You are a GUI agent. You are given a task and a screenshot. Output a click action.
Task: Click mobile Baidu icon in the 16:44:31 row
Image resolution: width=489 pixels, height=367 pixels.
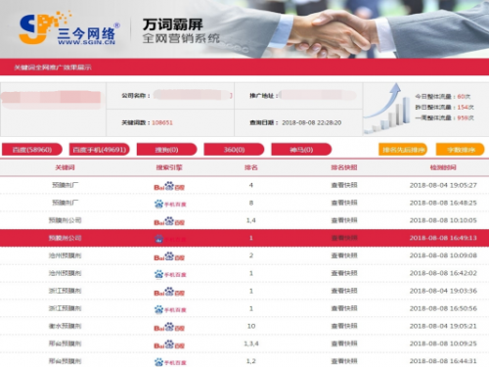(170, 362)
